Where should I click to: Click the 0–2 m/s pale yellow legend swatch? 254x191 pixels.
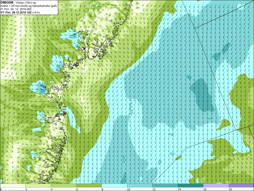click(13, 185)
